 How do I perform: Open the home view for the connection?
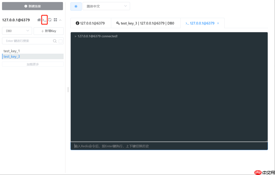pos(39,20)
